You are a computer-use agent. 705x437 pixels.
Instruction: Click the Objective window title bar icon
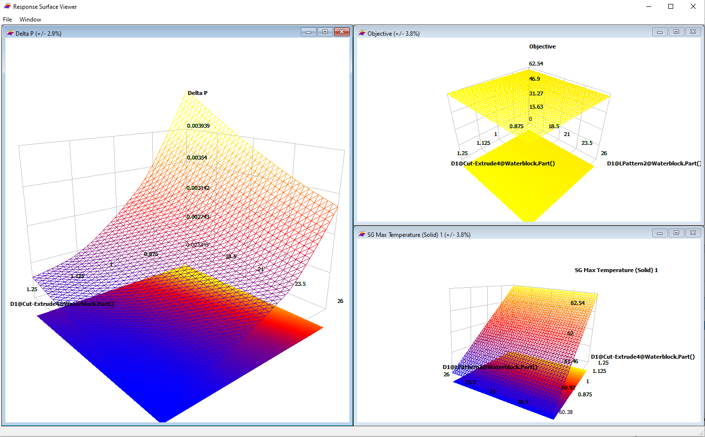(x=362, y=33)
